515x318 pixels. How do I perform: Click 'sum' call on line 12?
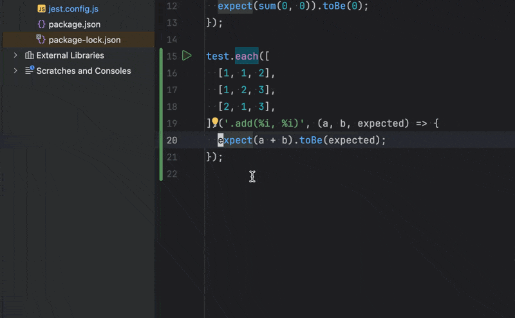coord(267,6)
